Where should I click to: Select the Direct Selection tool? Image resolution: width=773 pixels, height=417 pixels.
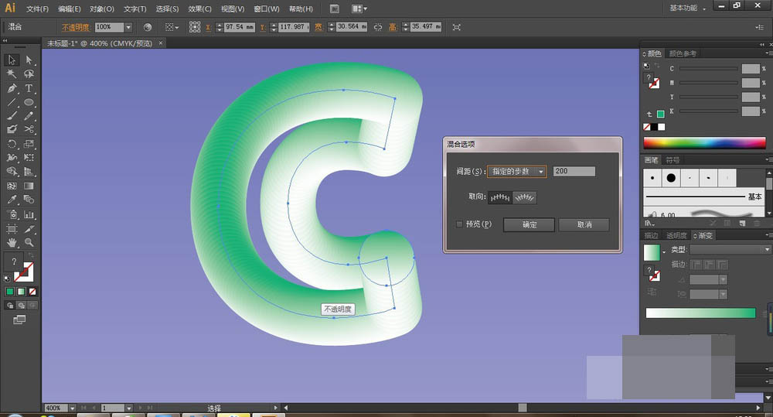point(29,60)
